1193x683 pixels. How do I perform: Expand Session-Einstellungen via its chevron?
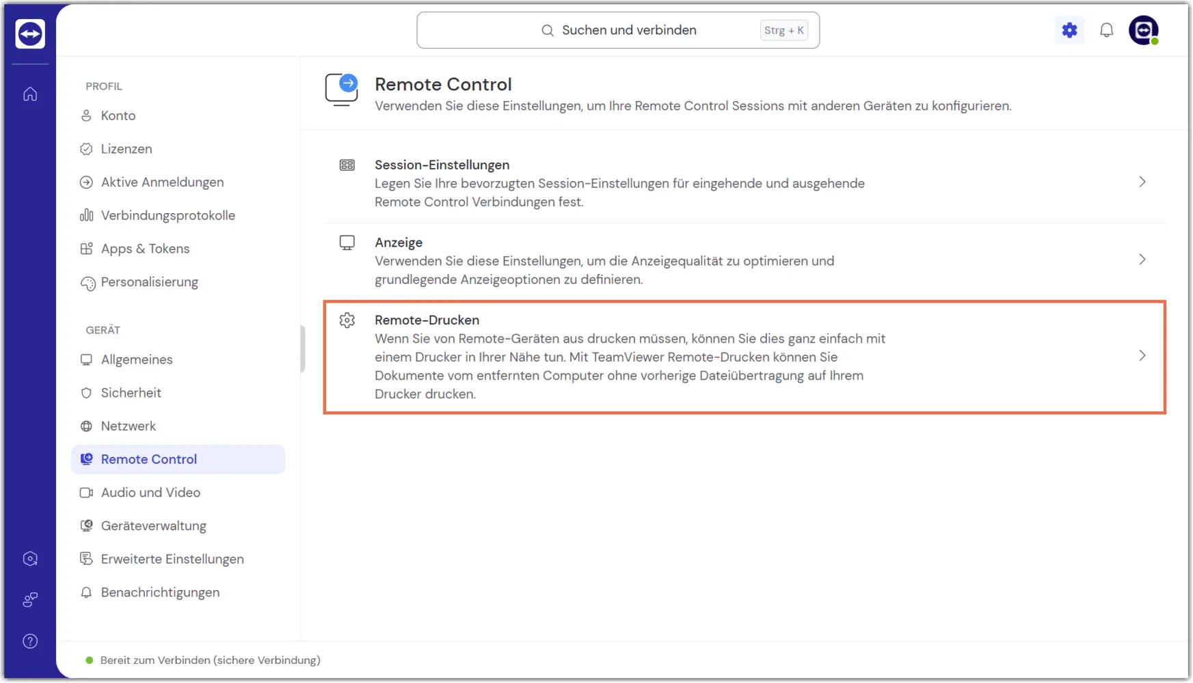point(1142,182)
